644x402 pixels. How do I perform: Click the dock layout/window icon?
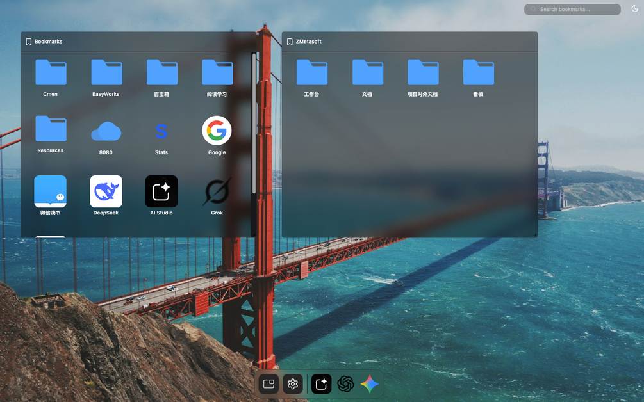(x=268, y=384)
